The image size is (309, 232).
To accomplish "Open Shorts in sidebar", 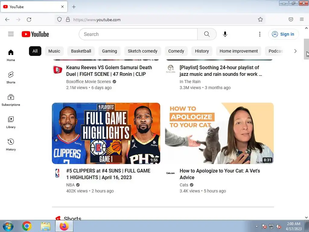I will coord(11,78).
